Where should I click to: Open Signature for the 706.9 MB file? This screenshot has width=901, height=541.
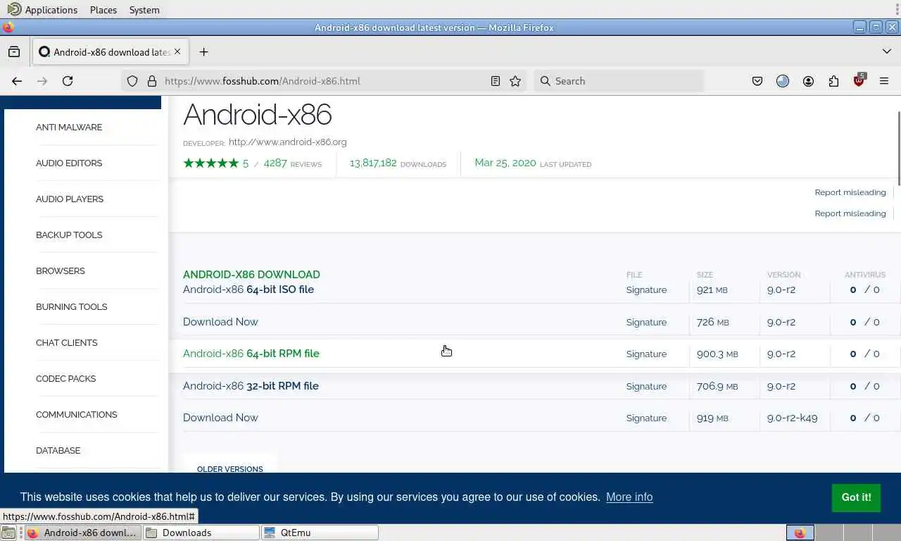(646, 387)
